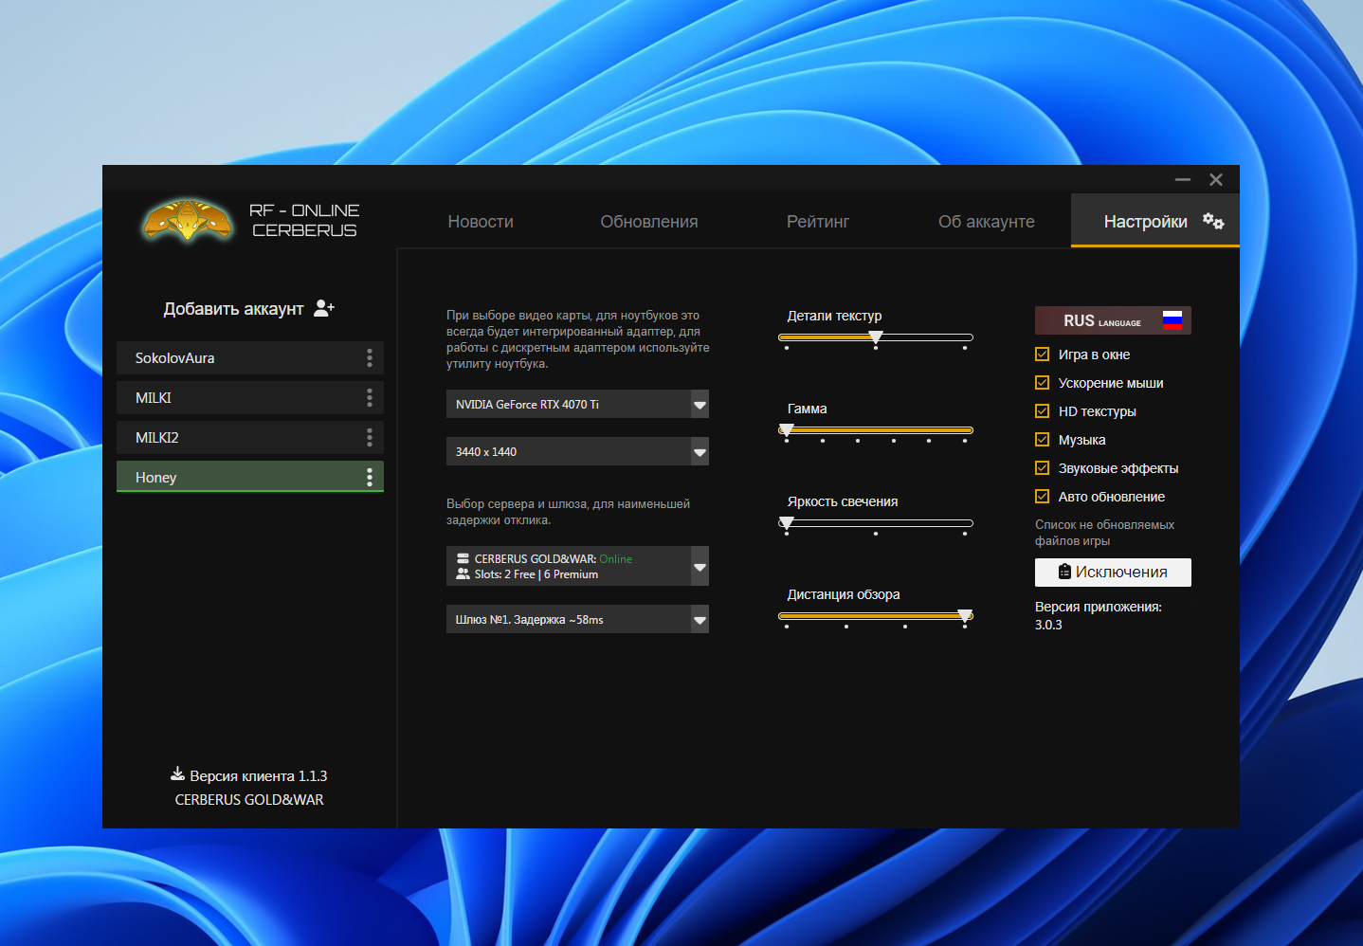
Task: Toggle the HD текстуры checkbox
Action: pyautogui.click(x=1043, y=411)
